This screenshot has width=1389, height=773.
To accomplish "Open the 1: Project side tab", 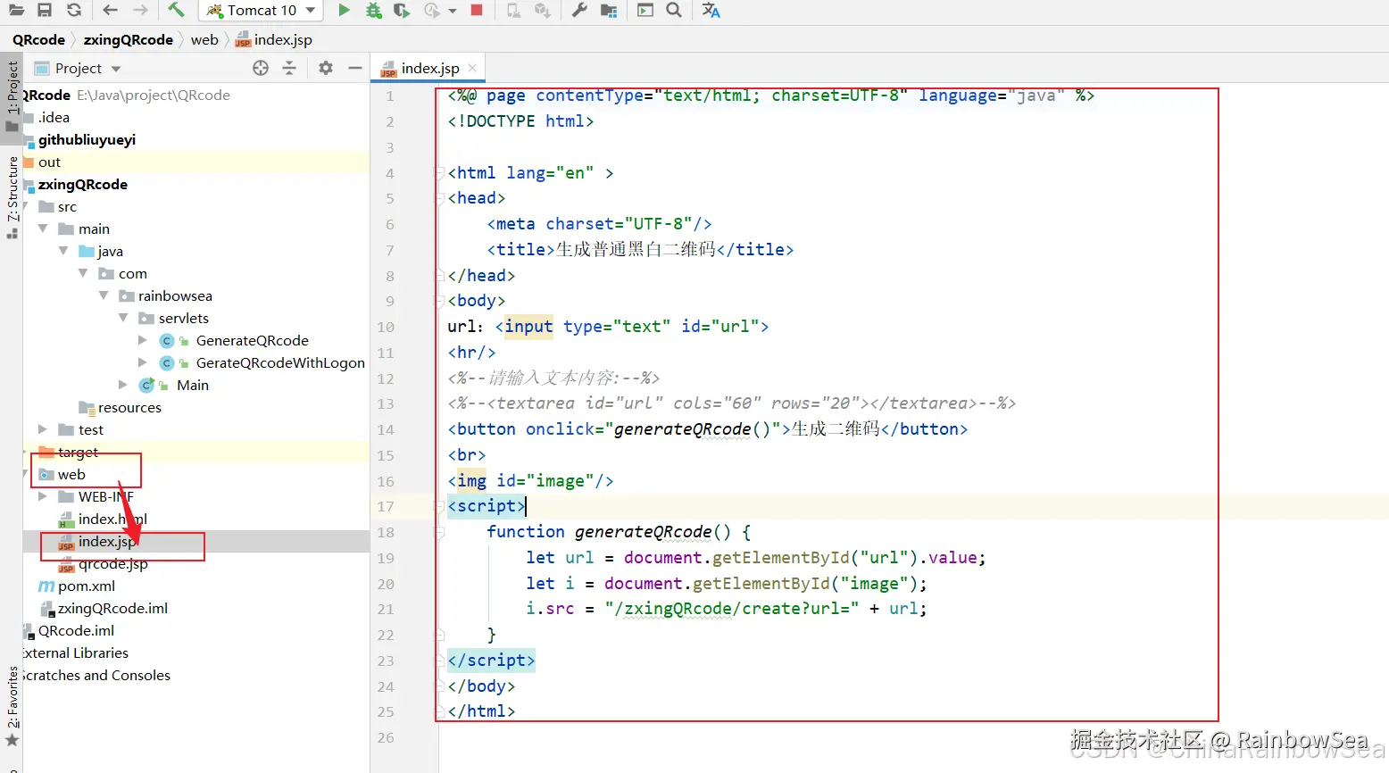I will pos(12,96).
